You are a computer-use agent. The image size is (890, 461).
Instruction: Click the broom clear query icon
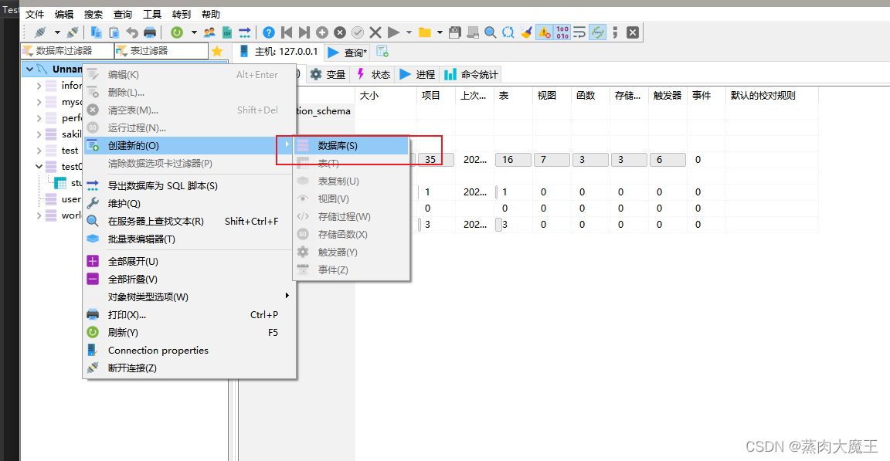[526, 32]
